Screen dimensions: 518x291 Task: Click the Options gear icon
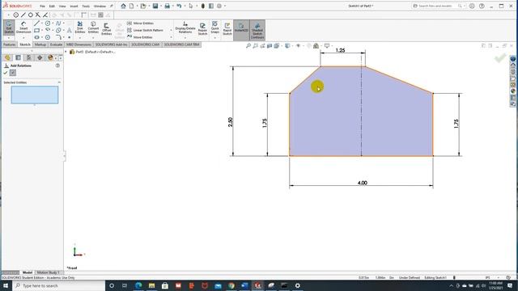click(219, 6)
